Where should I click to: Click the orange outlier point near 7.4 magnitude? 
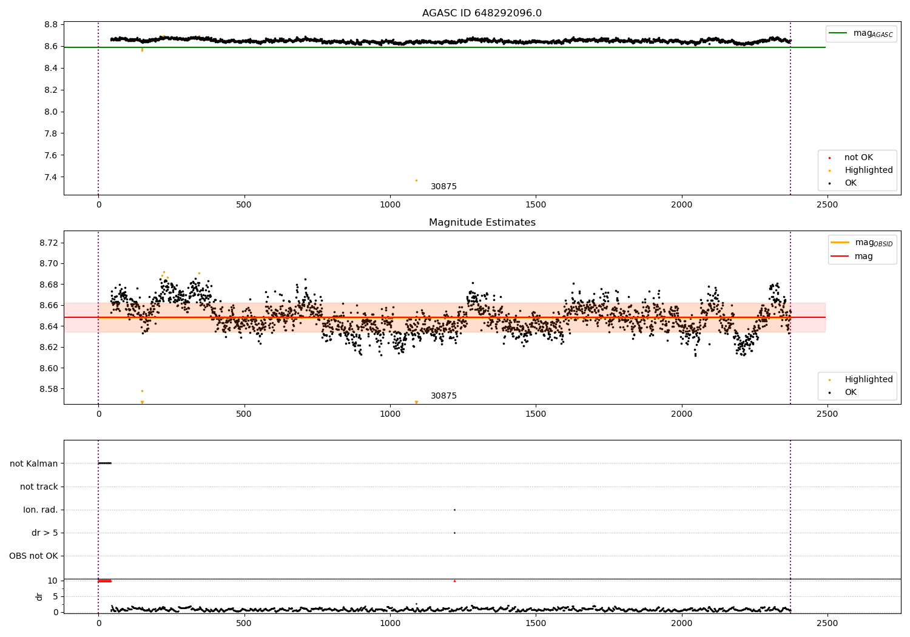pos(416,180)
